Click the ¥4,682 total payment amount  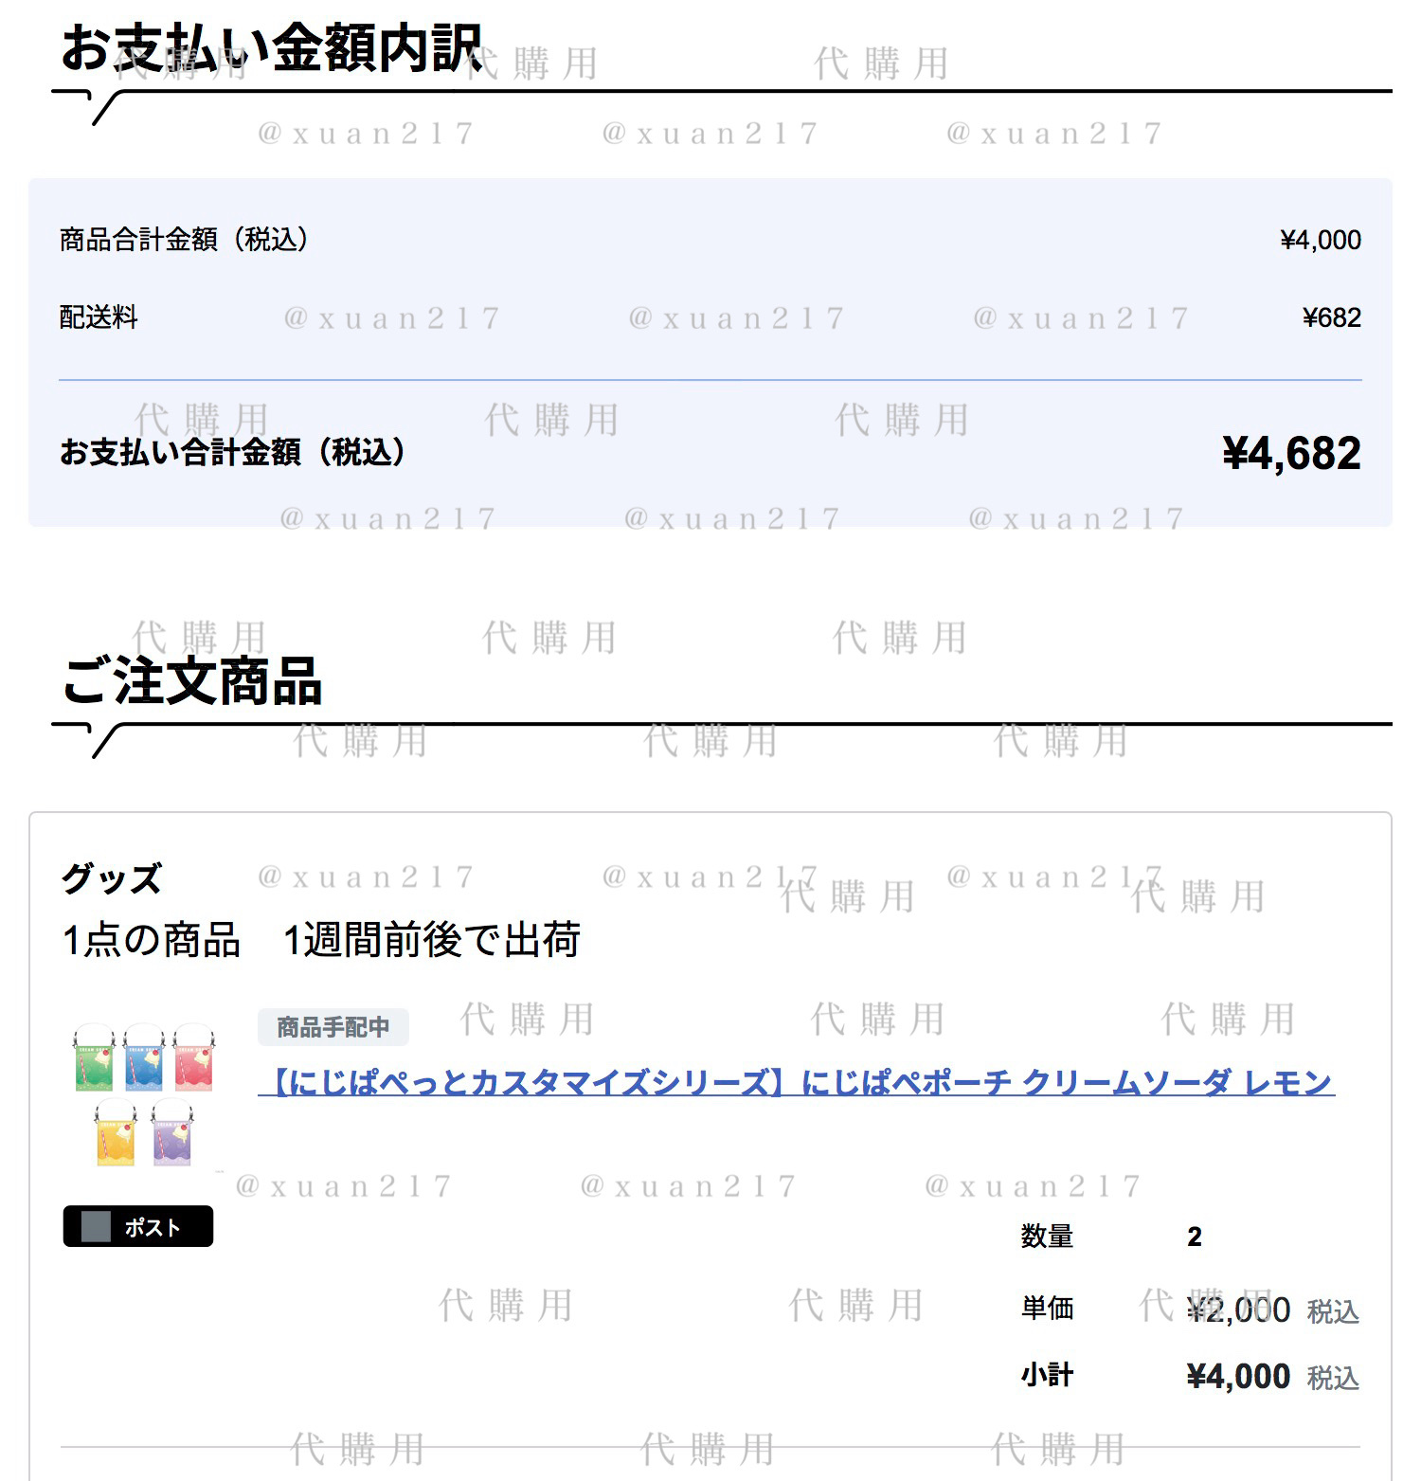coord(1292,453)
